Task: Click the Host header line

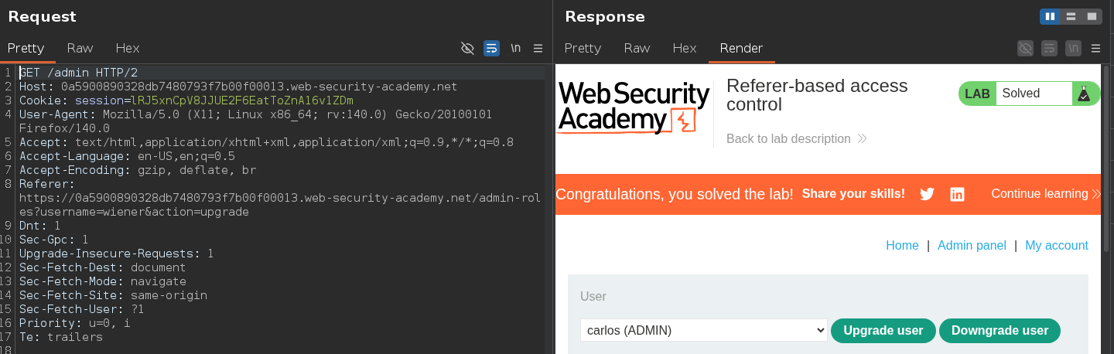Action: (238, 87)
